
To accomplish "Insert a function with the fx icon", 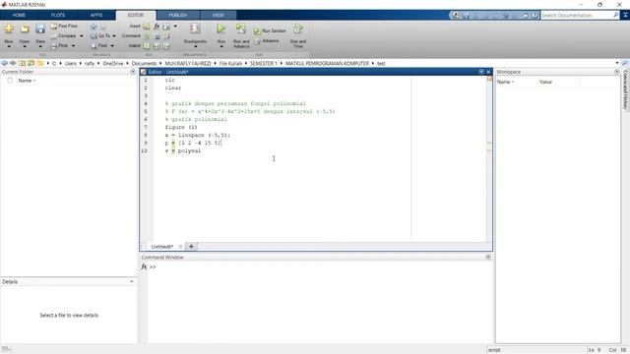I will click(x=157, y=27).
